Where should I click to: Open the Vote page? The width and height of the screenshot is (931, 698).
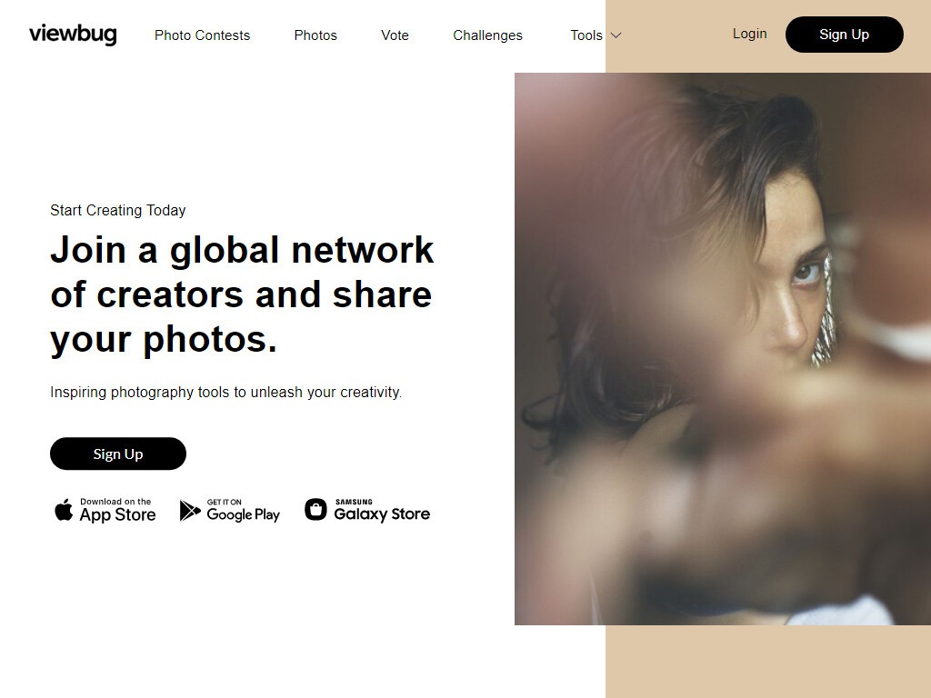(395, 35)
